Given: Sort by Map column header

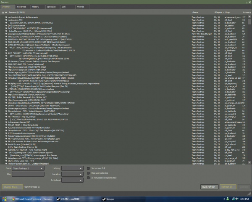Looking at the screenshot, I should pos(227,12).
